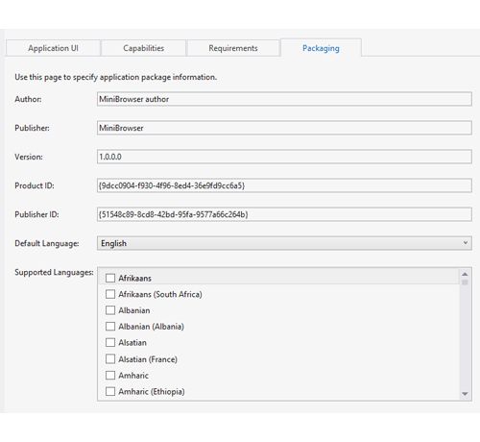Click the Author text field

coord(284,99)
